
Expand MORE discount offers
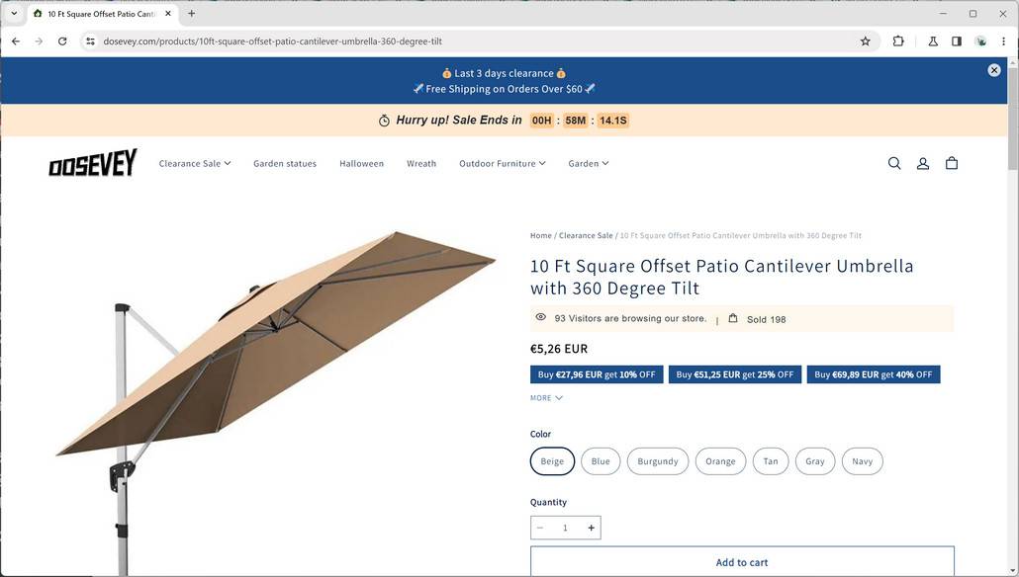546,398
